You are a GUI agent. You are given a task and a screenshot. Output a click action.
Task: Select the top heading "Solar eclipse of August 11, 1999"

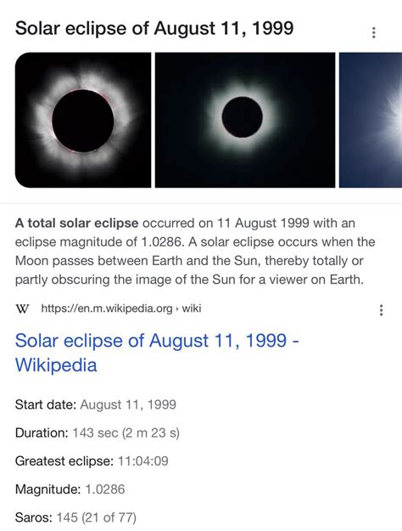[x=154, y=28]
